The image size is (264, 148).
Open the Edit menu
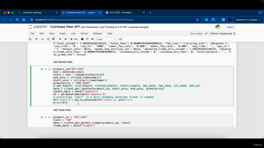(x=42, y=33)
